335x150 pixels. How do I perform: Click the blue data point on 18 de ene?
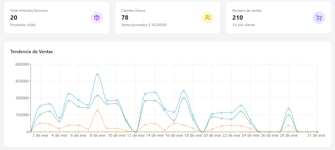tap(183, 91)
